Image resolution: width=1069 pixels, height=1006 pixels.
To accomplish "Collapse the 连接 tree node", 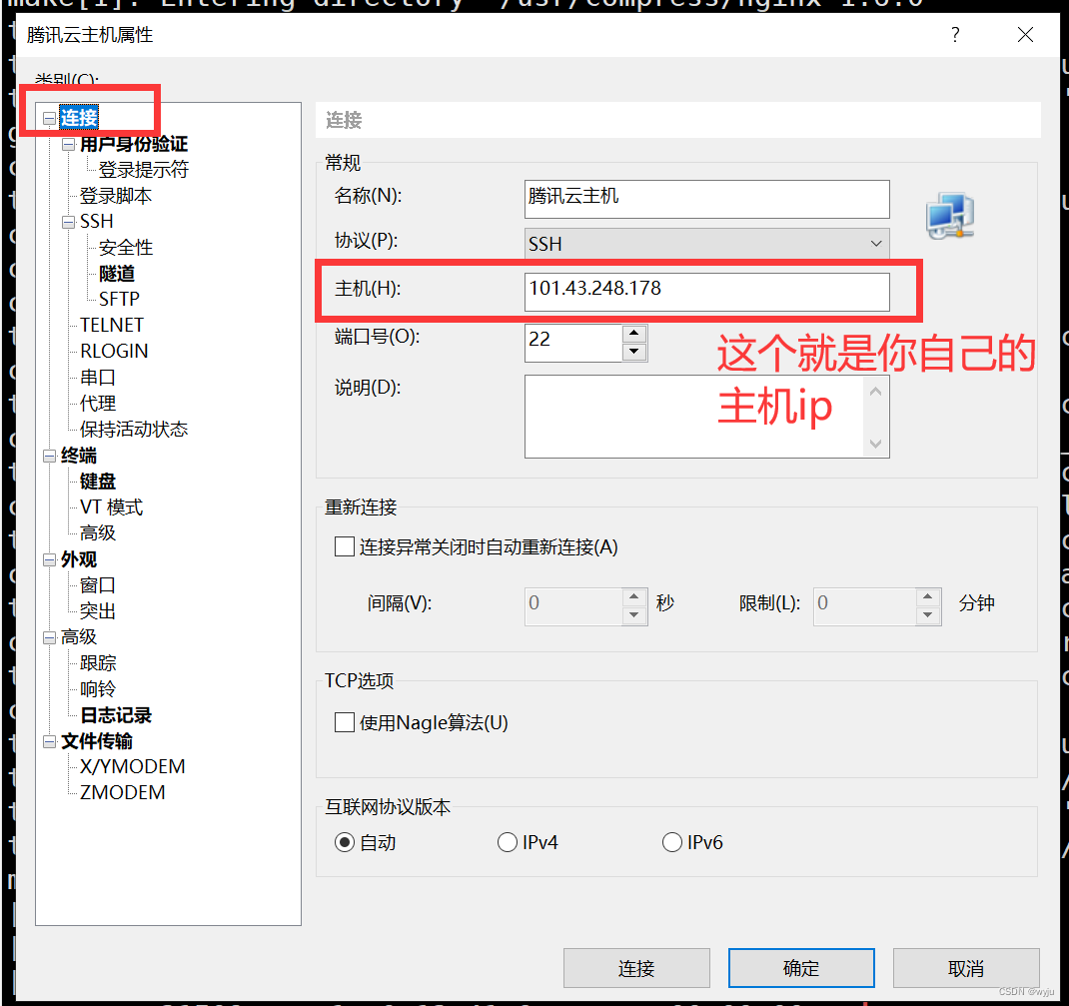I will click(x=49, y=119).
